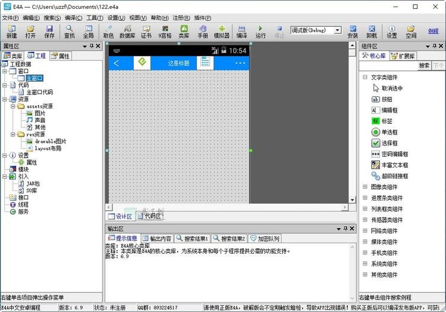
Task: Click the 安装 (Install) toolbar icon
Action: (x=353, y=32)
